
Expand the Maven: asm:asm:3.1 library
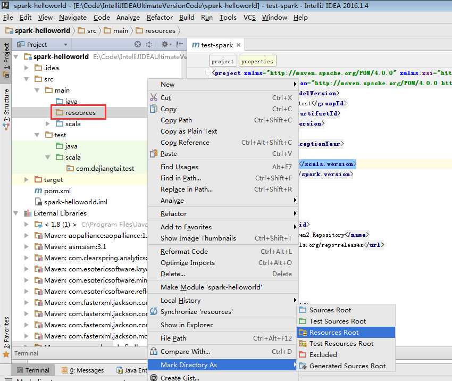[x=27, y=246]
